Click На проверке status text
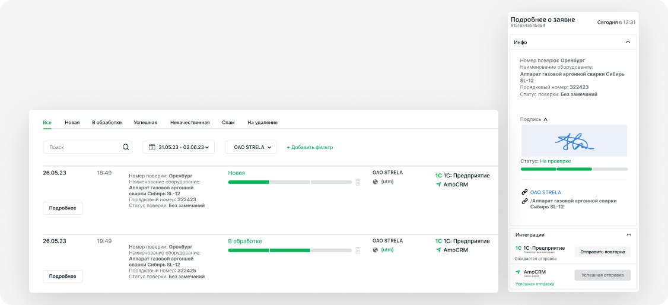668x305 pixels. click(555, 161)
